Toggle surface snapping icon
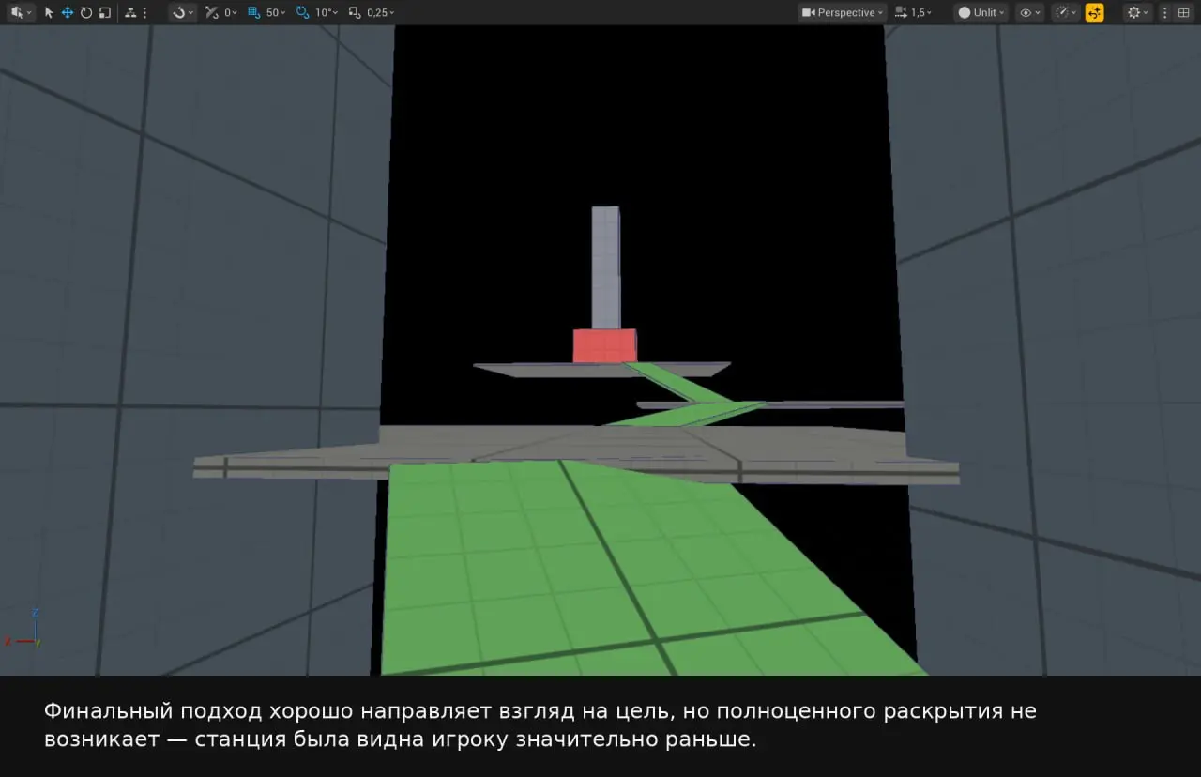The width and height of the screenshot is (1201, 777). click(212, 12)
